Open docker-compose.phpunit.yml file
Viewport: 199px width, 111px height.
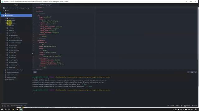click(15, 70)
